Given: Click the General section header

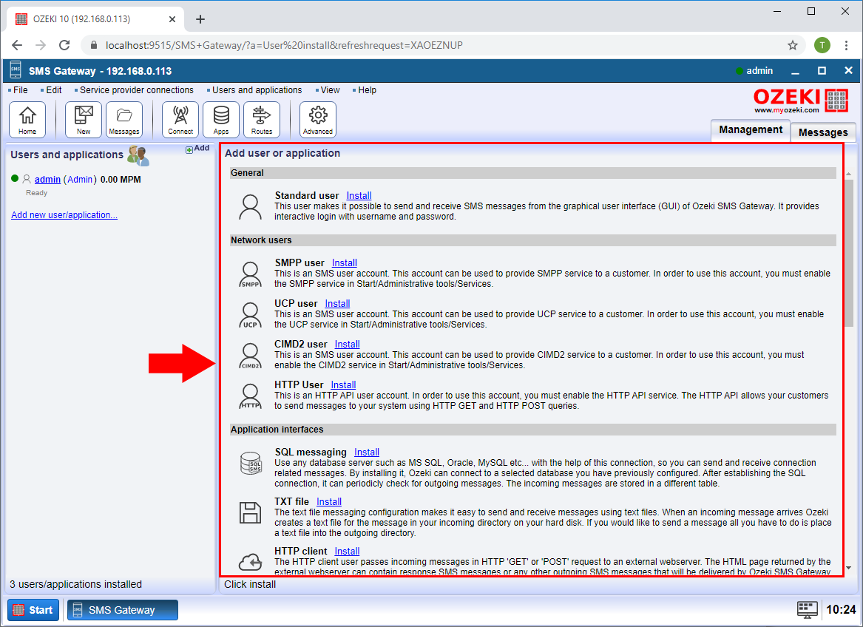Looking at the screenshot, I should pos(532,173).
